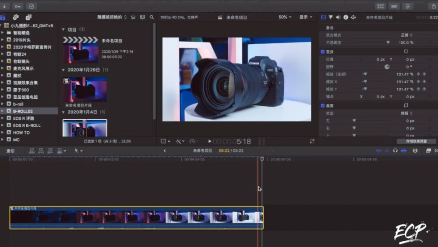Toggle the timeline panel layout button
This screenshot has width=438, height=247.
click(394, 6)
